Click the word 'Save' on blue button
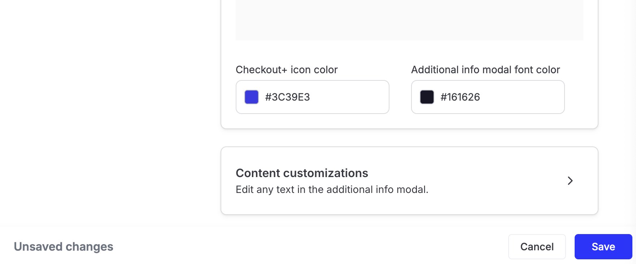Viewport: 636px width, 264px height. 603,247
